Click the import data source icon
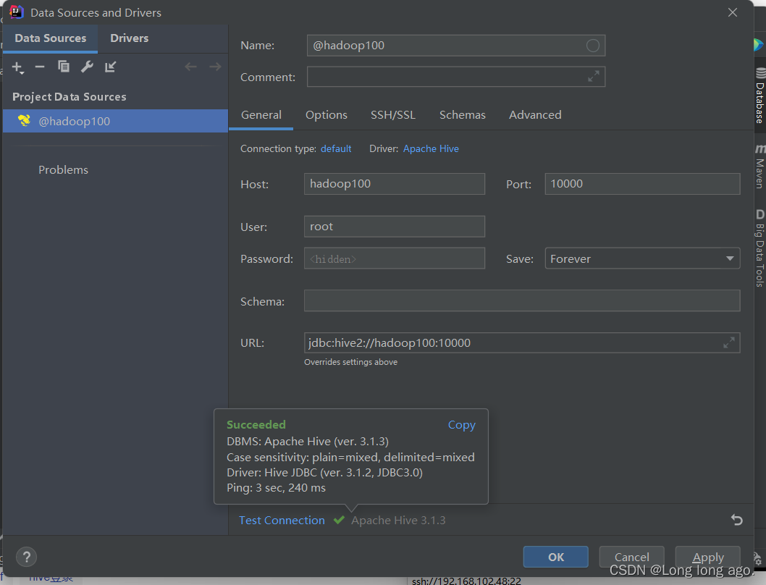The image size is (766, 585). 110,67
